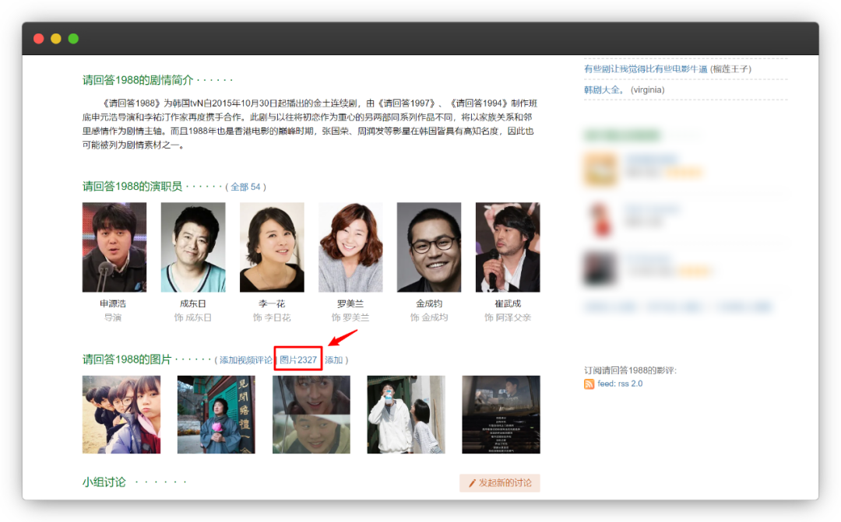
Task: Open the dark credits text still
Action: [x=501, y=415]
